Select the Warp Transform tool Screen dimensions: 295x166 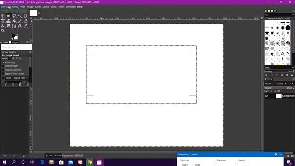pyautogui.click(x=8, y=21)
